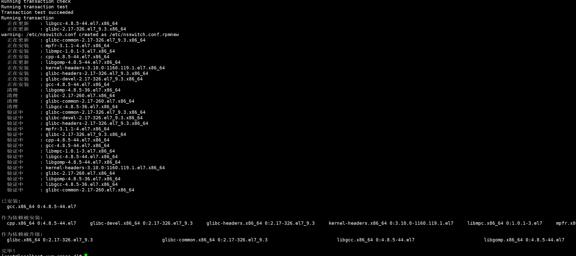Click 'glibc-headers.x86_64 0:2.17-326.el7_9.3' entry

pyautogui.click(x=261, y=223)
